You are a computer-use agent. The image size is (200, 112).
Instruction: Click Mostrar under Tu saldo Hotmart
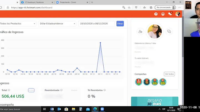click(x=137, y=67)
